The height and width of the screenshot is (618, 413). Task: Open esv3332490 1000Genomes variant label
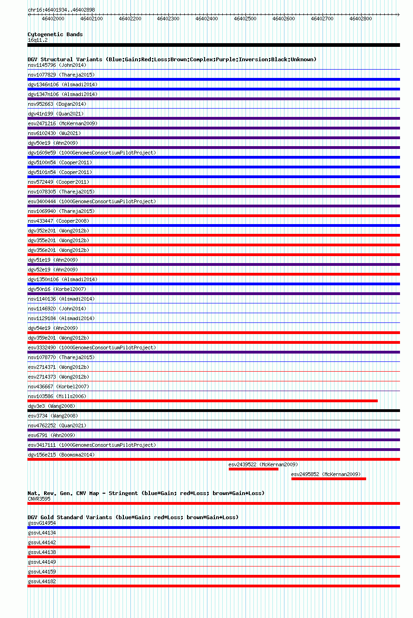point(92,348)
